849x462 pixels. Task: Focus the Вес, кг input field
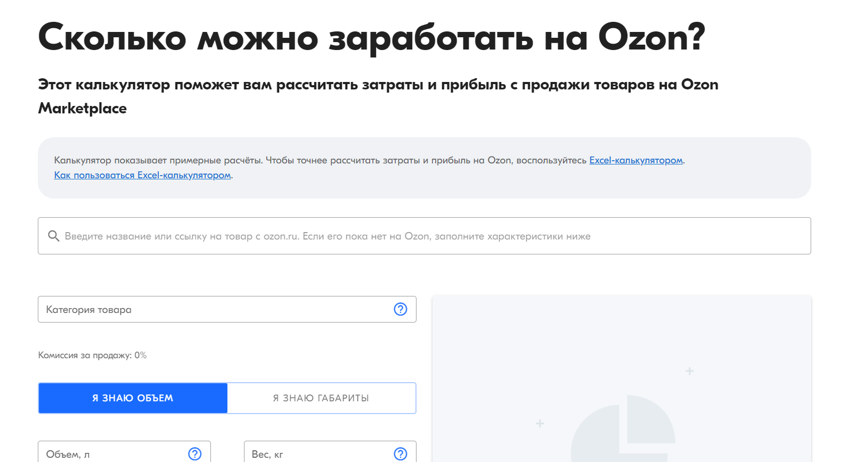point(330,452)
